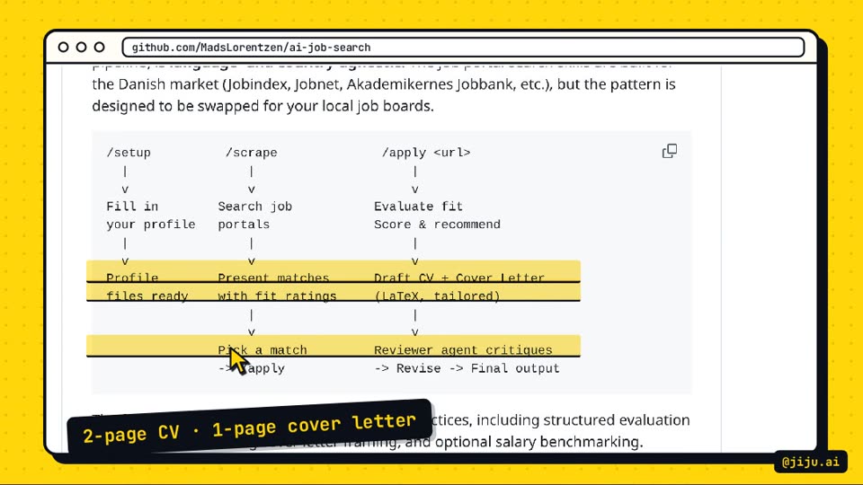Click the second circle window control button
This screenshot has height=485, width=863.
(x=82, y=48)
